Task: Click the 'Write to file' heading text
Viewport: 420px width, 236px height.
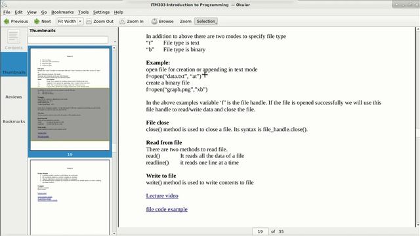Action: coord(161,176)
